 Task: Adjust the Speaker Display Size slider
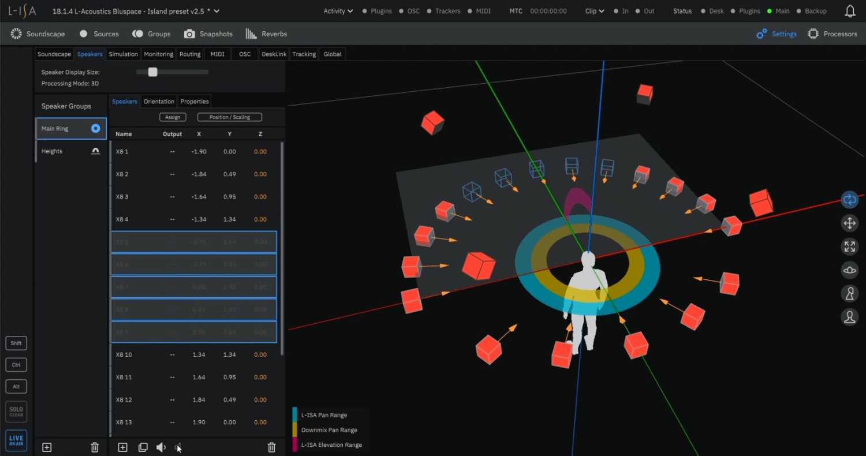[152, 72]
